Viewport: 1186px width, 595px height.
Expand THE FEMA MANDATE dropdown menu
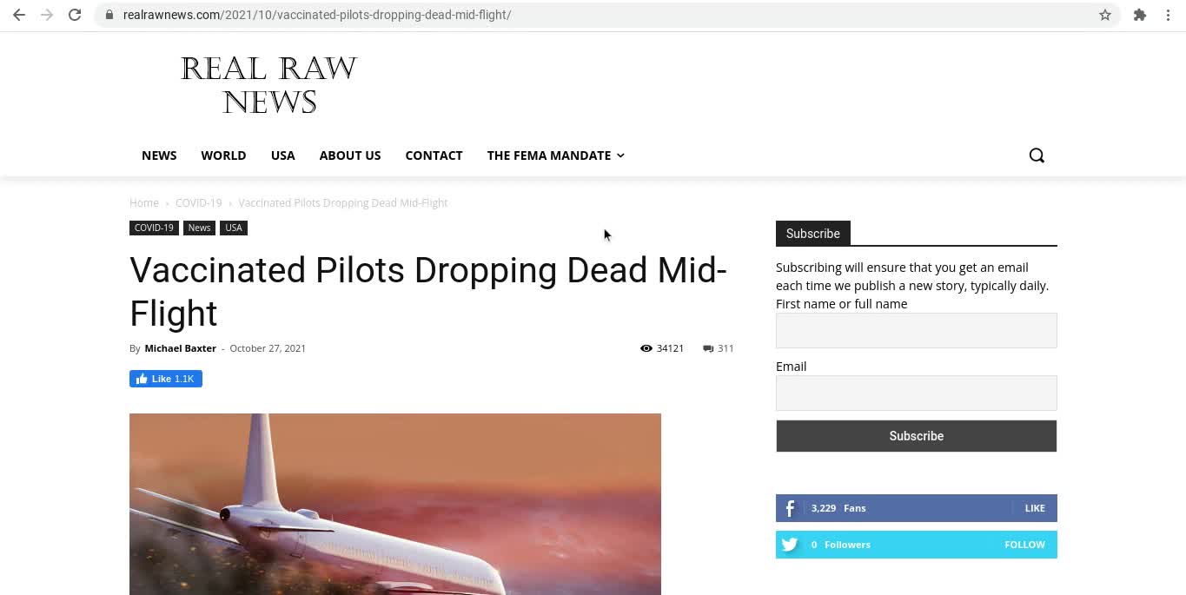pos(555,155)
